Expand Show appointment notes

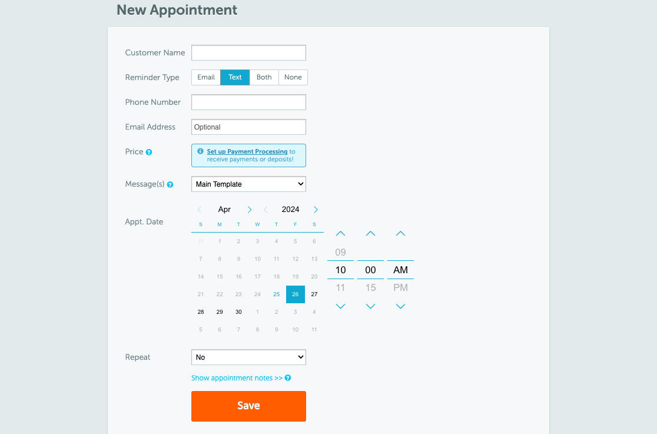coord(237,378)
